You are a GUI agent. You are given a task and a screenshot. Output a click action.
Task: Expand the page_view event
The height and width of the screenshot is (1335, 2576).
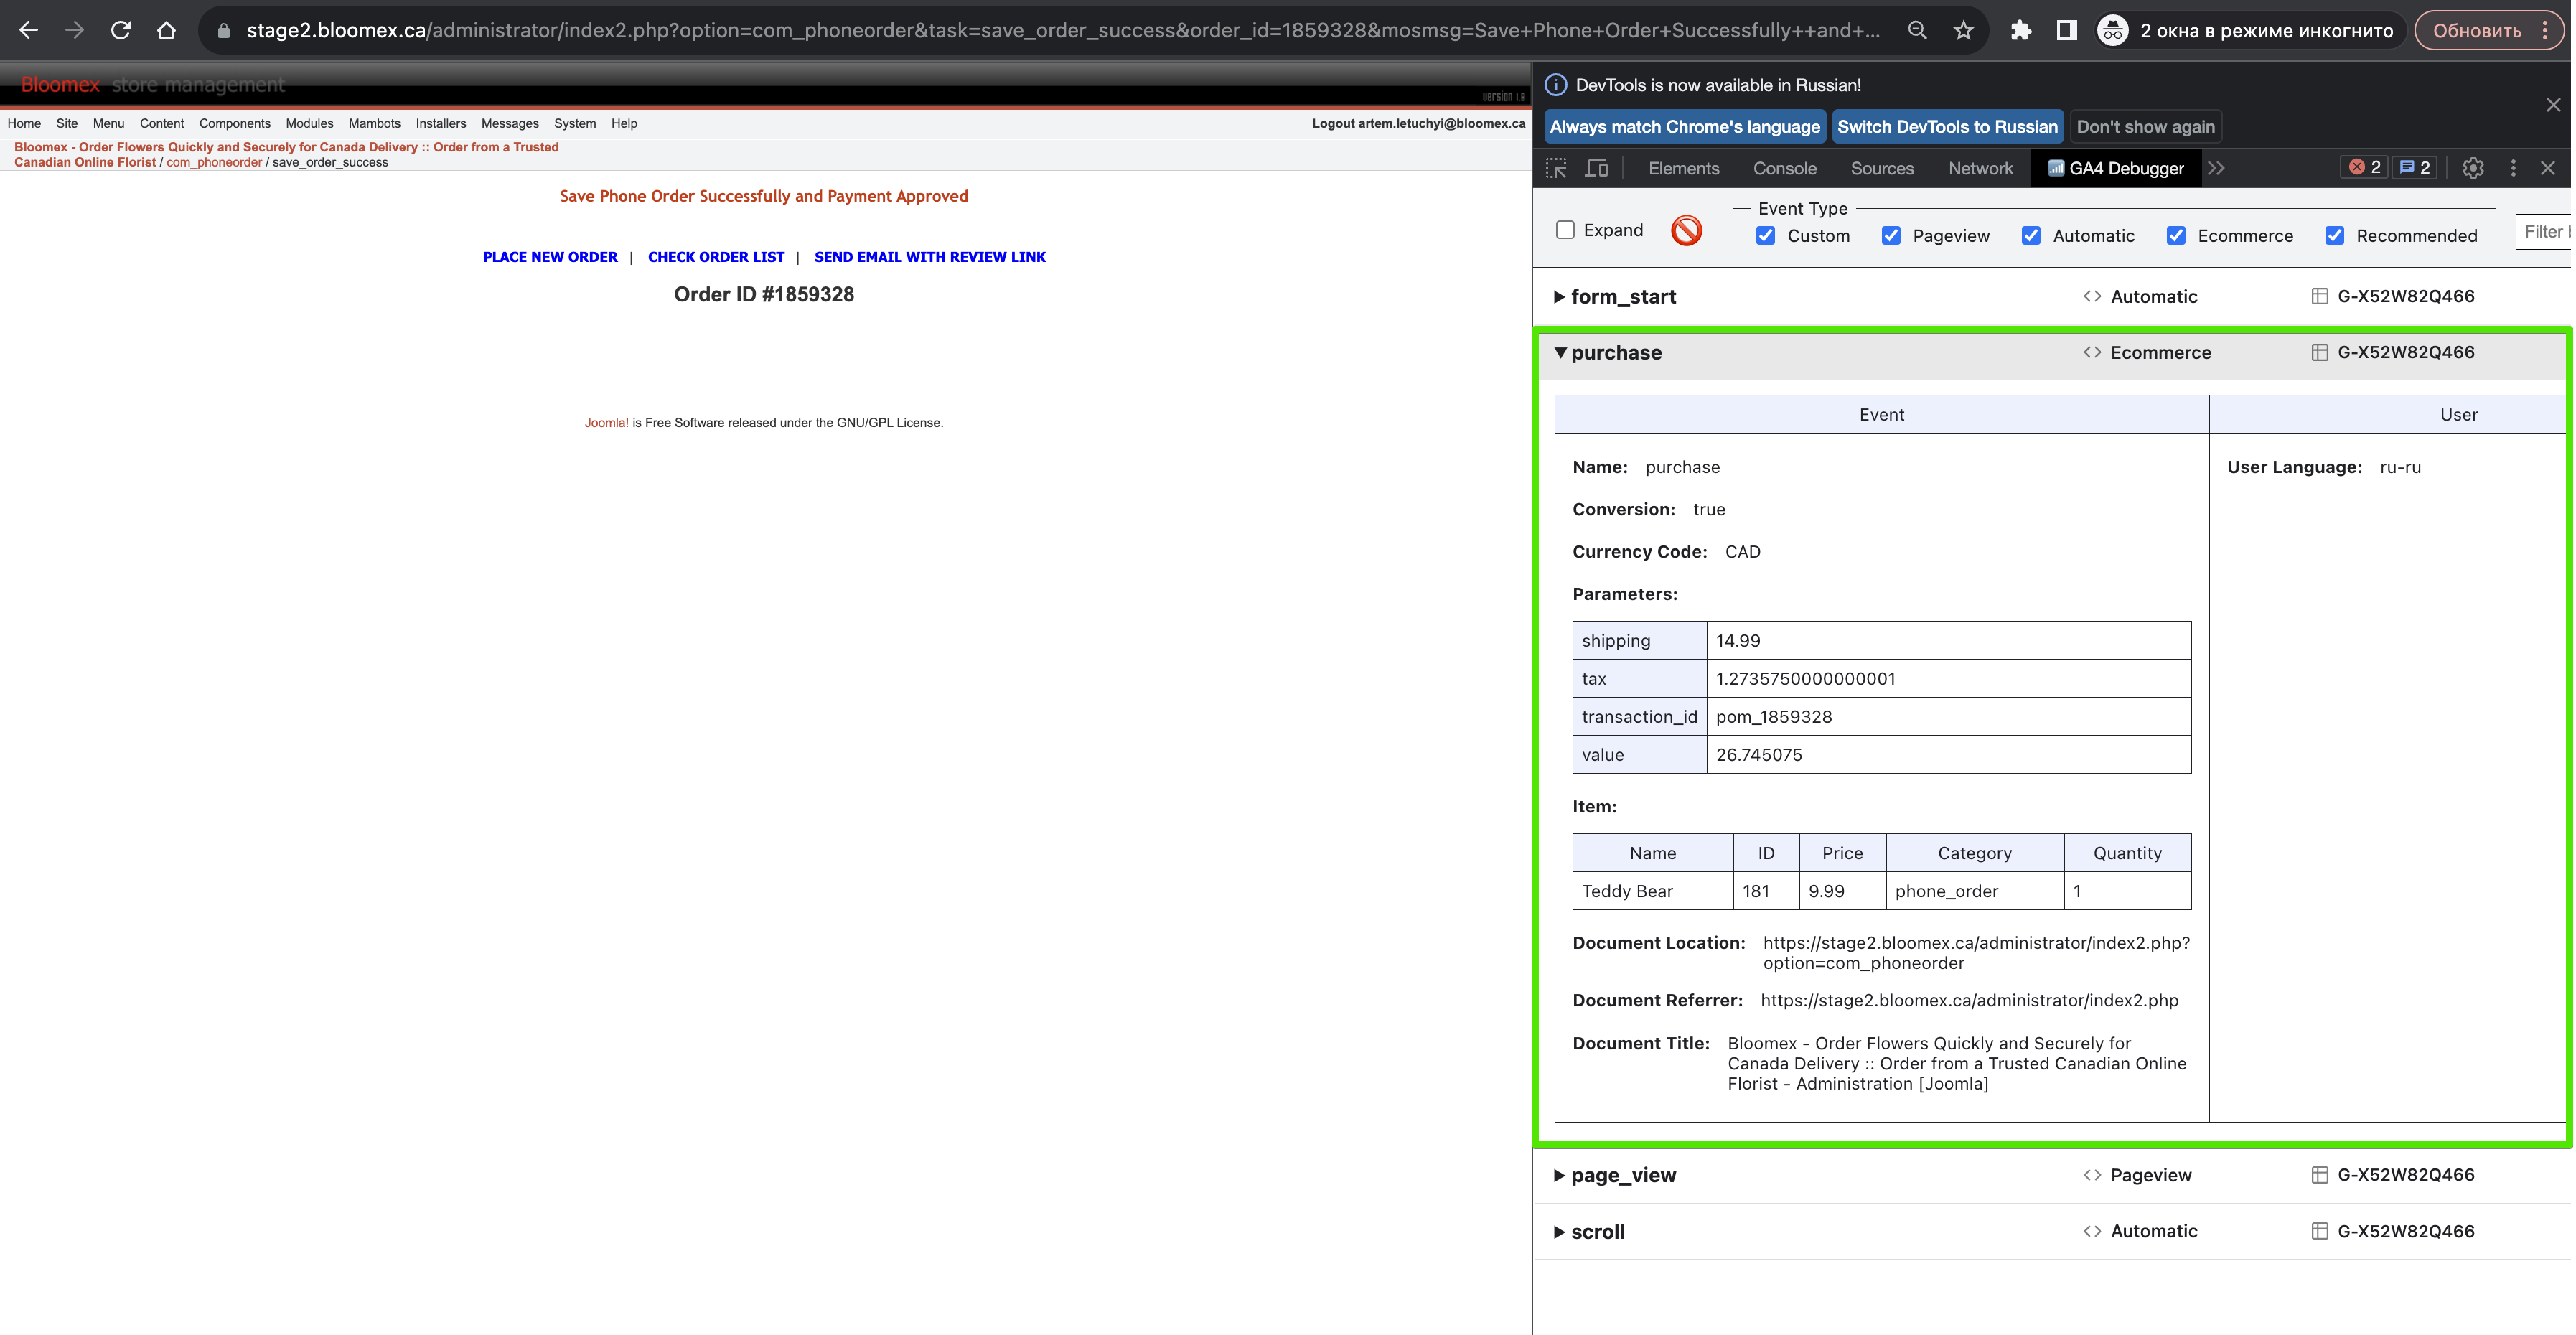pyautogui.click(x=1559, y=1176)
